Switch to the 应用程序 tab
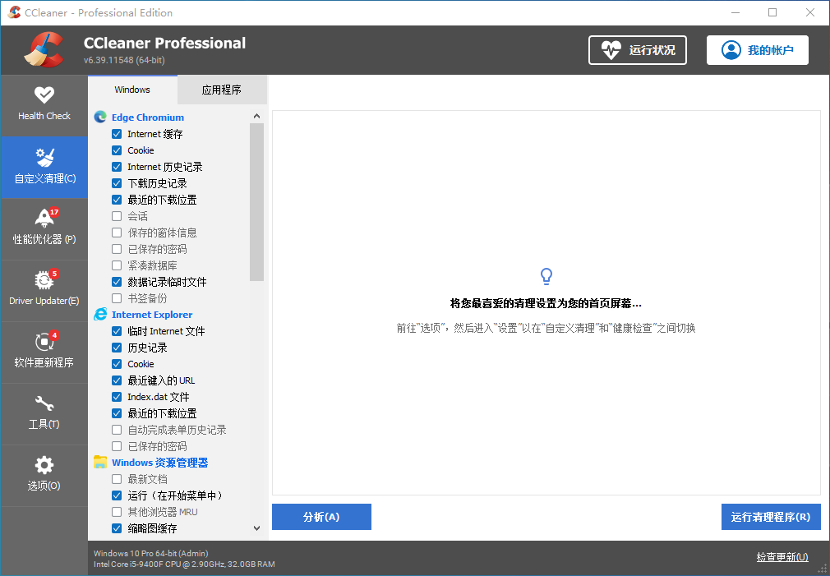830x576 pixels. point(222,90)
